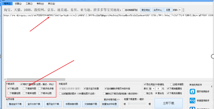Click the 固乔视频助手 text label
The height and width of the screenshot is (109, 214).
[203, 92]
